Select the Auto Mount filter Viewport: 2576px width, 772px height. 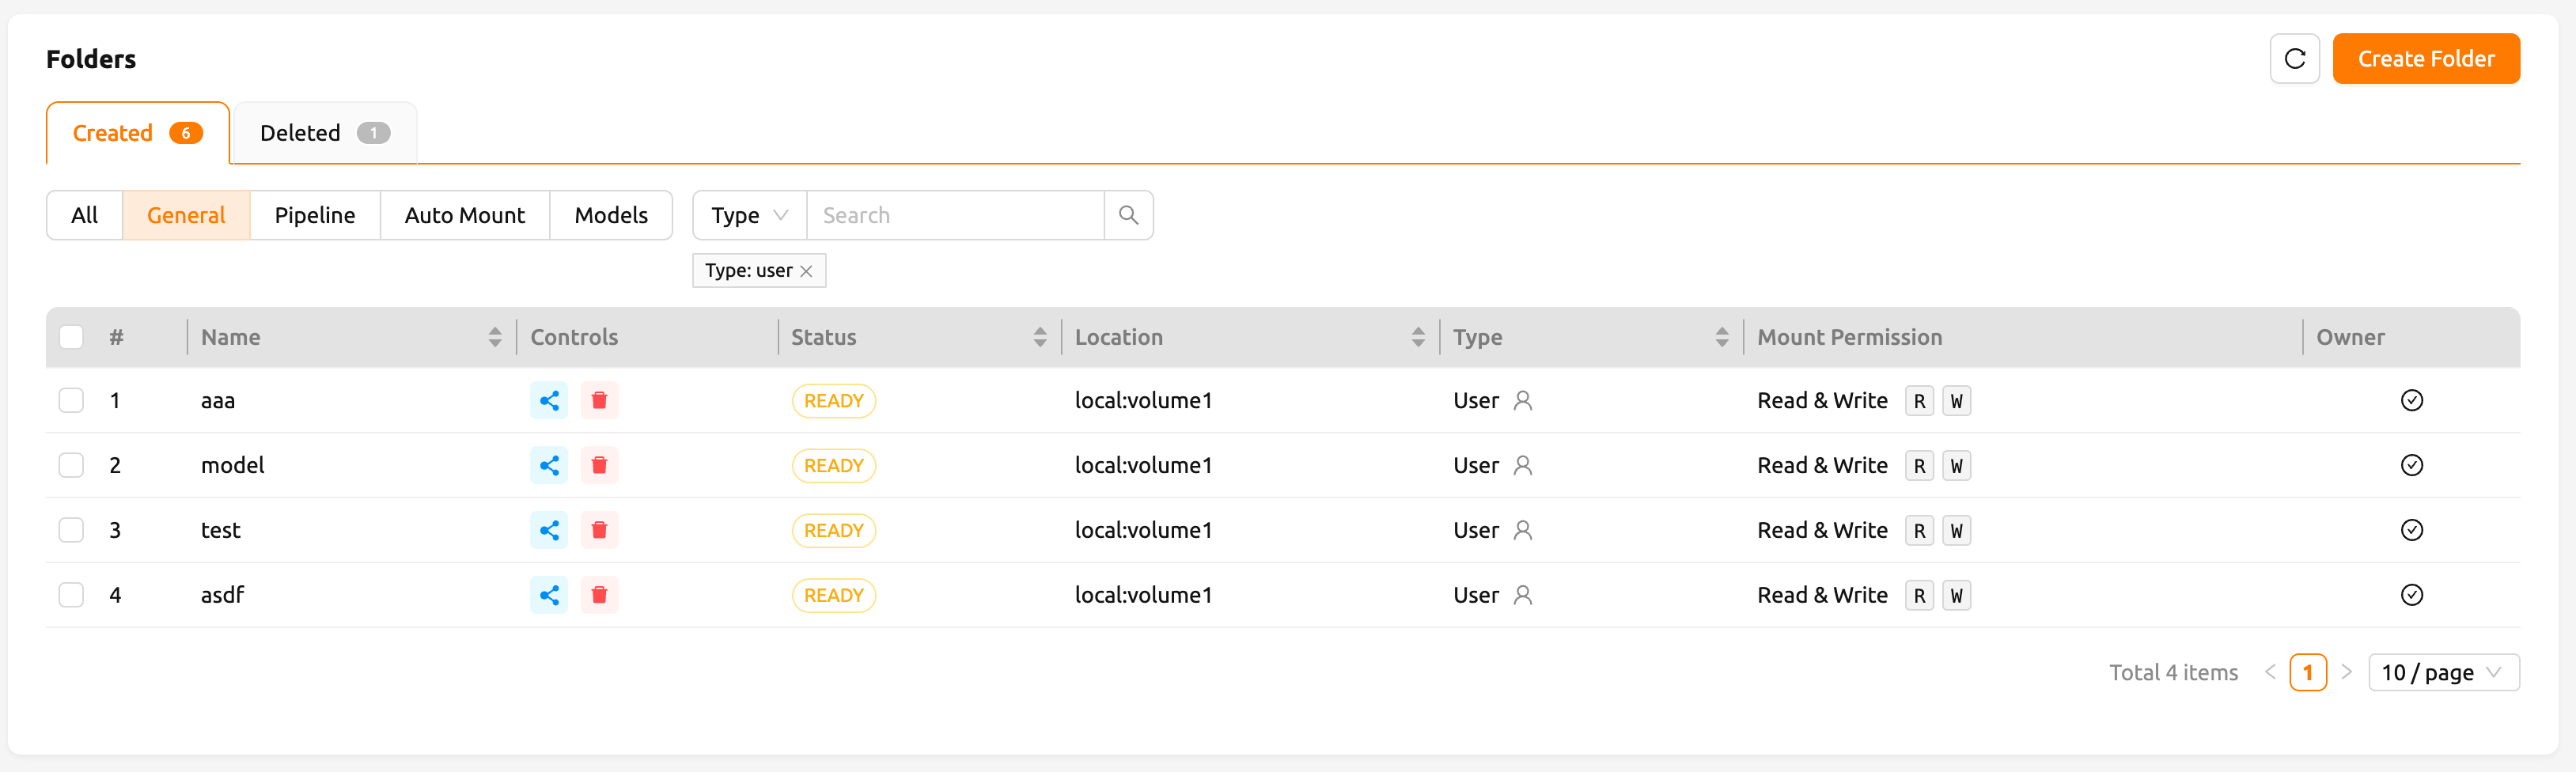(x=465, y=215)
